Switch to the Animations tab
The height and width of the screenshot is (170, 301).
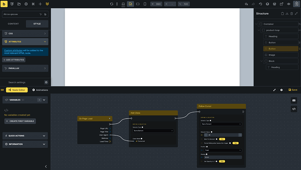[x=40, y=90]
